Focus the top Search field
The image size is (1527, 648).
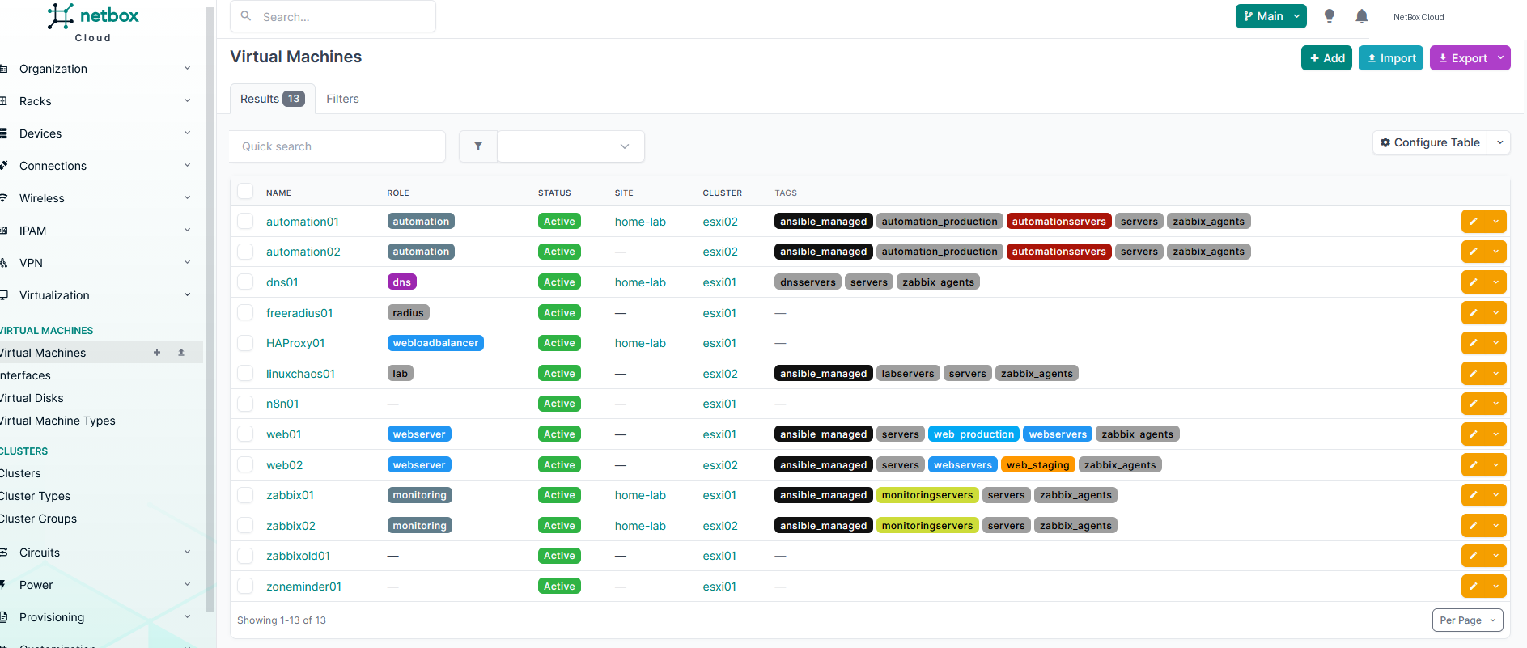coord(333,16)
